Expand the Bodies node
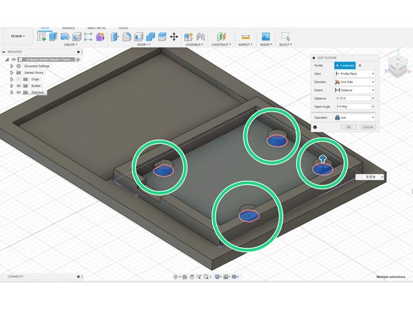Screen dimensions: 413x310 pyautogui.click(x=12, y=86)
